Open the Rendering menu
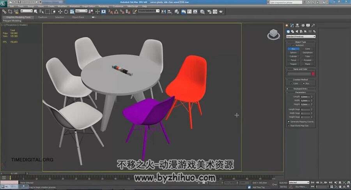The image size is (351, 190). pyautogui.click(x=103, y=7)
